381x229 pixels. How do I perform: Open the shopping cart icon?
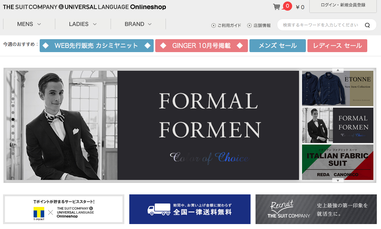(276, 6)
